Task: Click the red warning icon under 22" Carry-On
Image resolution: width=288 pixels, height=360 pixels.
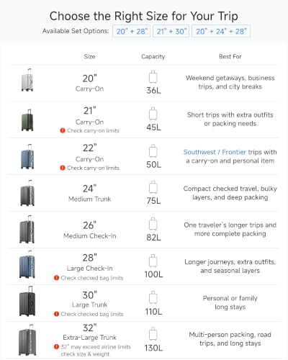Action: pos(63,168)
